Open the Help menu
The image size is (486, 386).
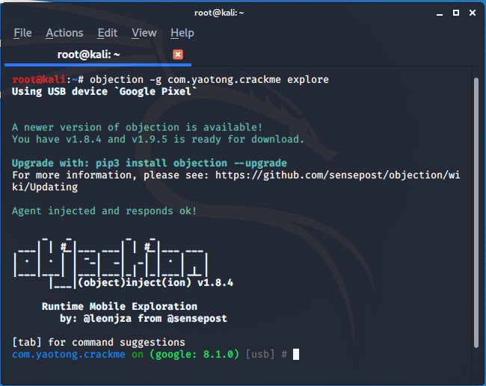182,33
